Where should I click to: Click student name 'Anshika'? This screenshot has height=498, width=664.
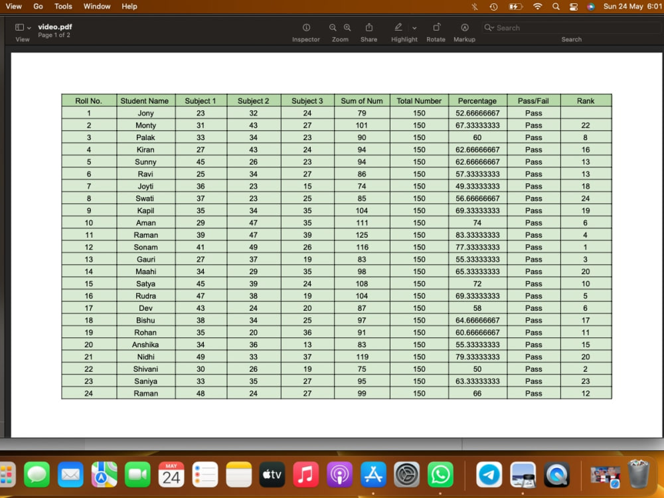[145, 345]
